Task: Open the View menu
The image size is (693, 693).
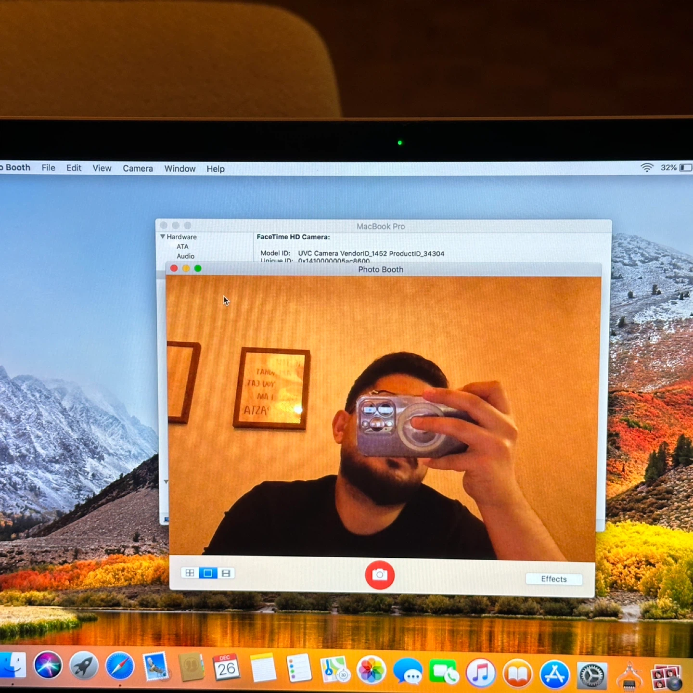Action: coord(102,168)
